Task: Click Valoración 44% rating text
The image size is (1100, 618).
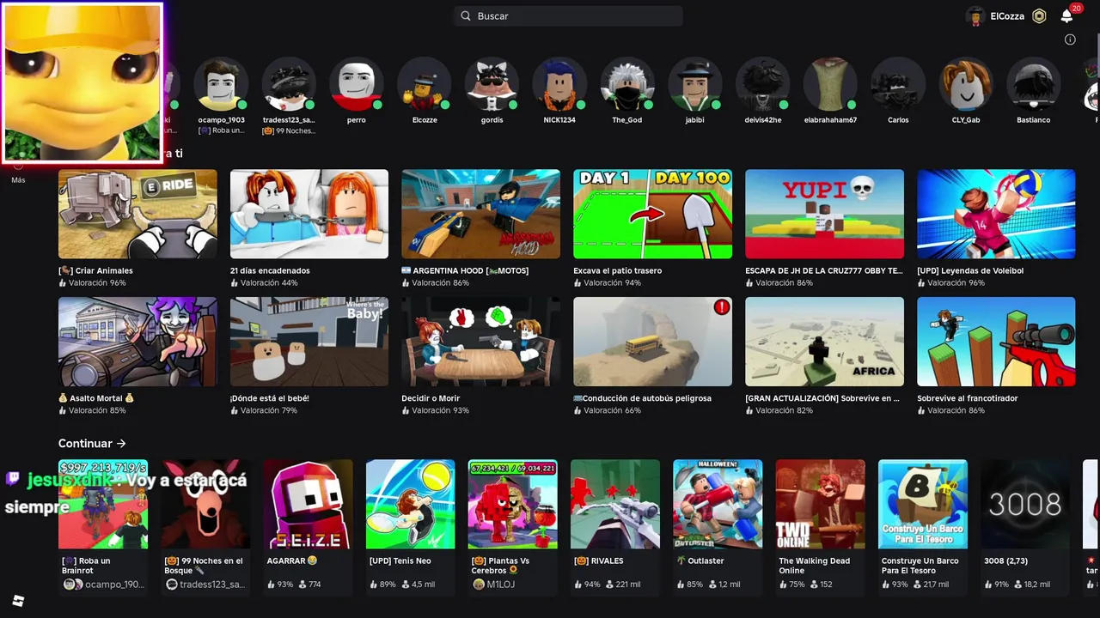Action: (269, 282)
